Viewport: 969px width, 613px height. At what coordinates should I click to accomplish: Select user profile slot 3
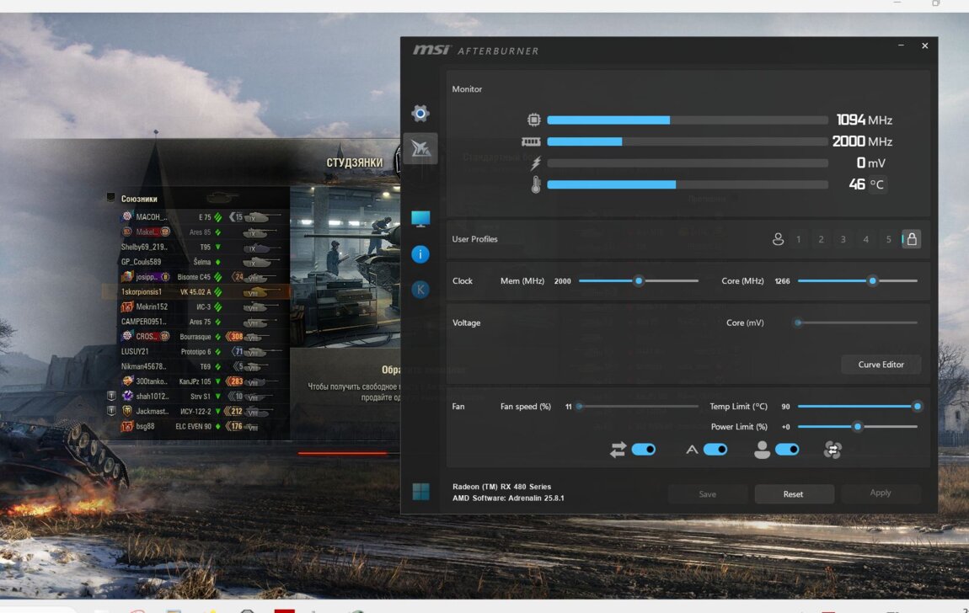(843, 240)
